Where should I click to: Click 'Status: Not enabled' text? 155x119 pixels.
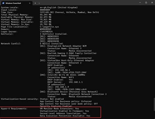click(x=52, y=99)
